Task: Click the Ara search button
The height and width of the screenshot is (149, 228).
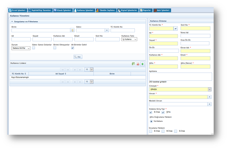Action: [78, 57]
